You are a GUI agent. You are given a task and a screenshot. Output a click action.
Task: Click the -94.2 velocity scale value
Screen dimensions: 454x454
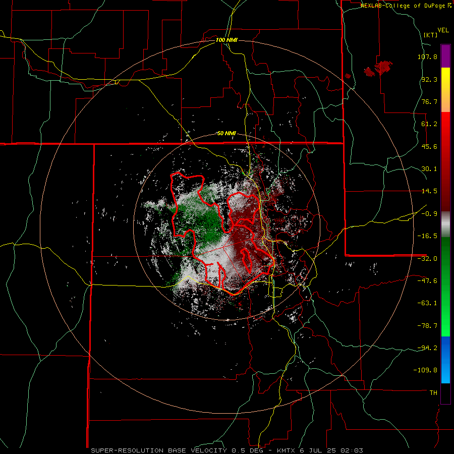(x=427, y=348)
